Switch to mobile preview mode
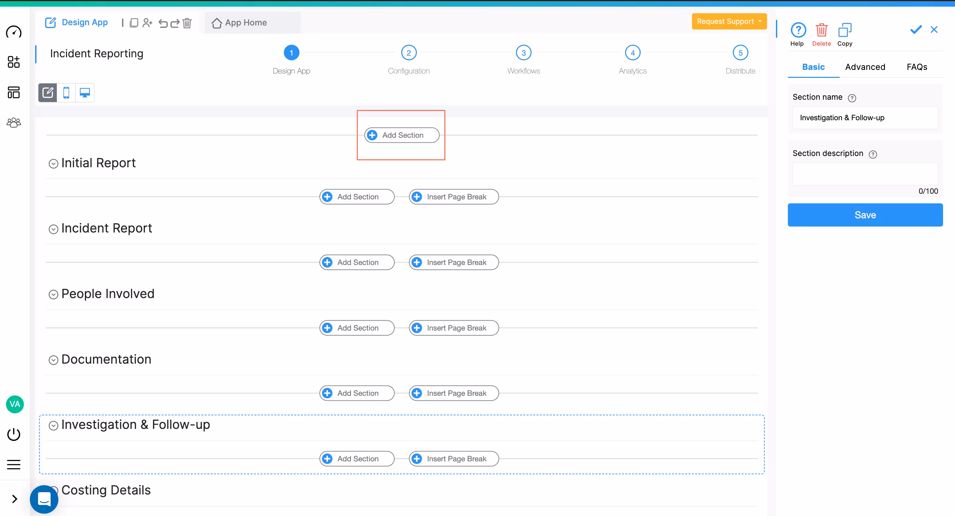 (66, 92)
